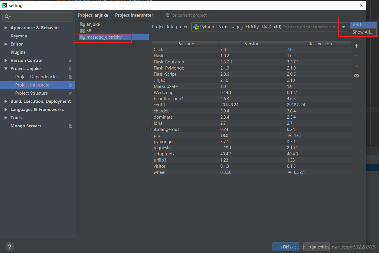Click the Add... button
The height and width of the screenshot is (253, 379).
(x=362, y=25)
